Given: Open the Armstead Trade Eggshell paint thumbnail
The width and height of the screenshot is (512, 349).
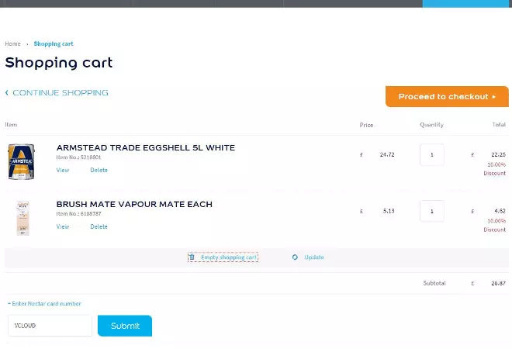Looking at the screenshot, I should tap(21, 162).
